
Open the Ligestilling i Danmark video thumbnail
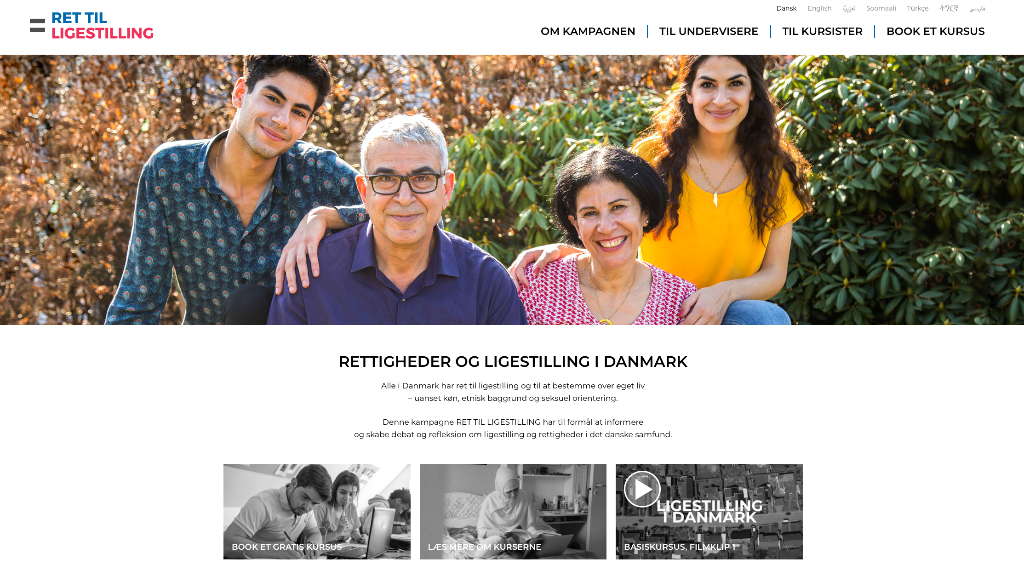pos(709,511)
